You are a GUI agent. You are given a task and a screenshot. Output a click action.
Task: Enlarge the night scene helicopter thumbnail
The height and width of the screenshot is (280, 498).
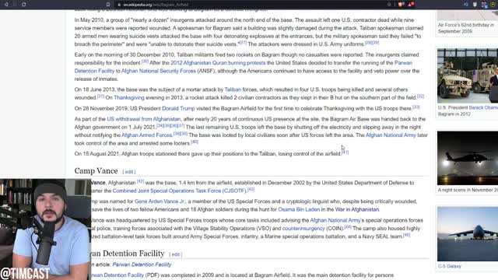coord(467,158)
